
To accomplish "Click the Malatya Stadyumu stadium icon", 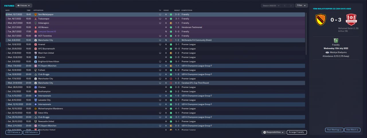I will tap(327, 52).
